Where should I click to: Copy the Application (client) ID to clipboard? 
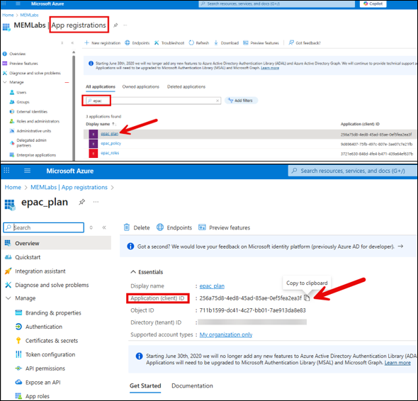(x=307, y=298)
